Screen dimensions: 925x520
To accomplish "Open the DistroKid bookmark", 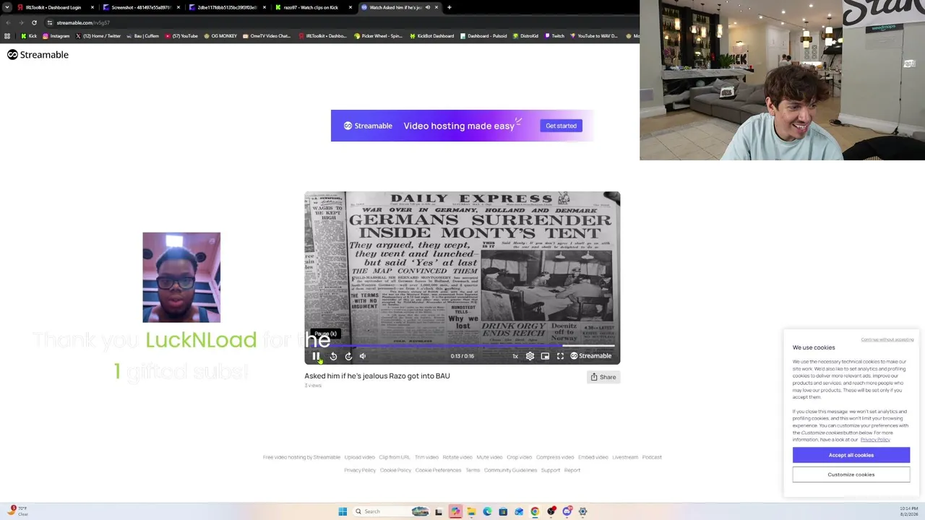I will tap(525, 36).
